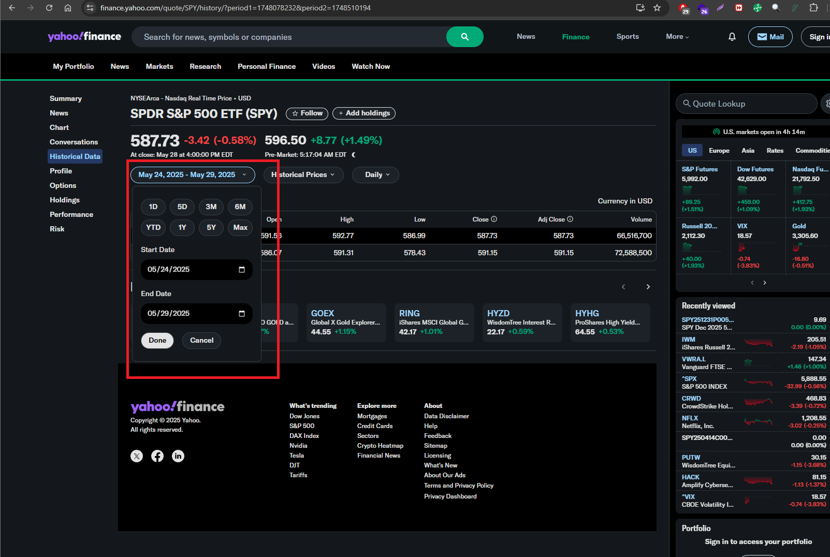Expand the date range May 24 - May 29 dropdown
Viewport: 830px width, 557px height.
coord(193,175)
